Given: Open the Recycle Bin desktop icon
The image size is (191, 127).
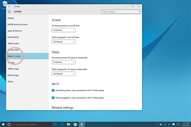Looking at the screenshot, I should point(4,5).
